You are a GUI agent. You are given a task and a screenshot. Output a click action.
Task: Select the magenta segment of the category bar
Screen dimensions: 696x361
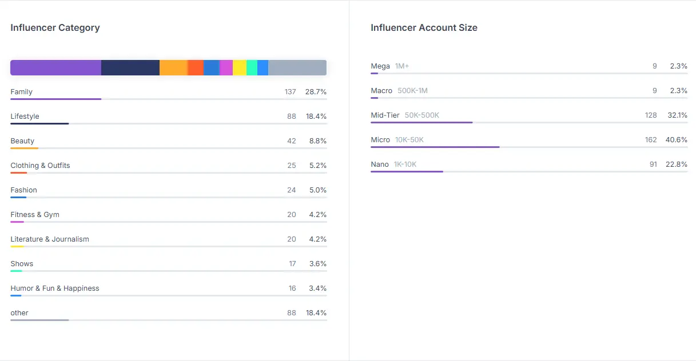click(x=226, y=67)
